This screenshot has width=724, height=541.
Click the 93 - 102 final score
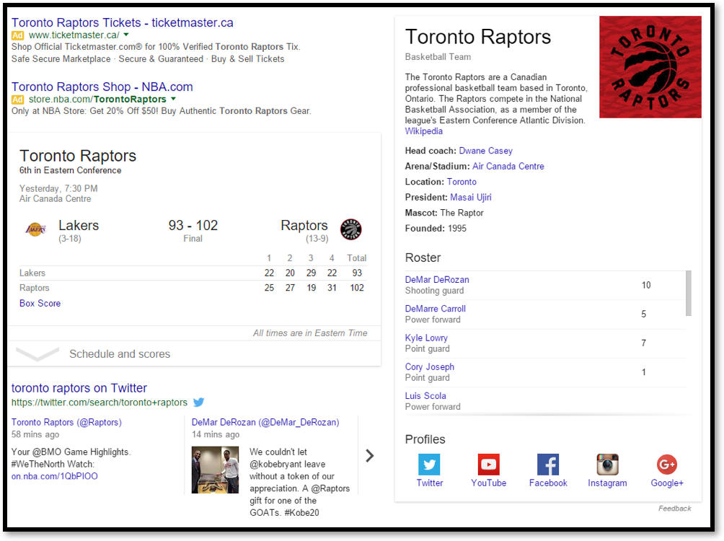pyautogui.click(x=193, y=226)
